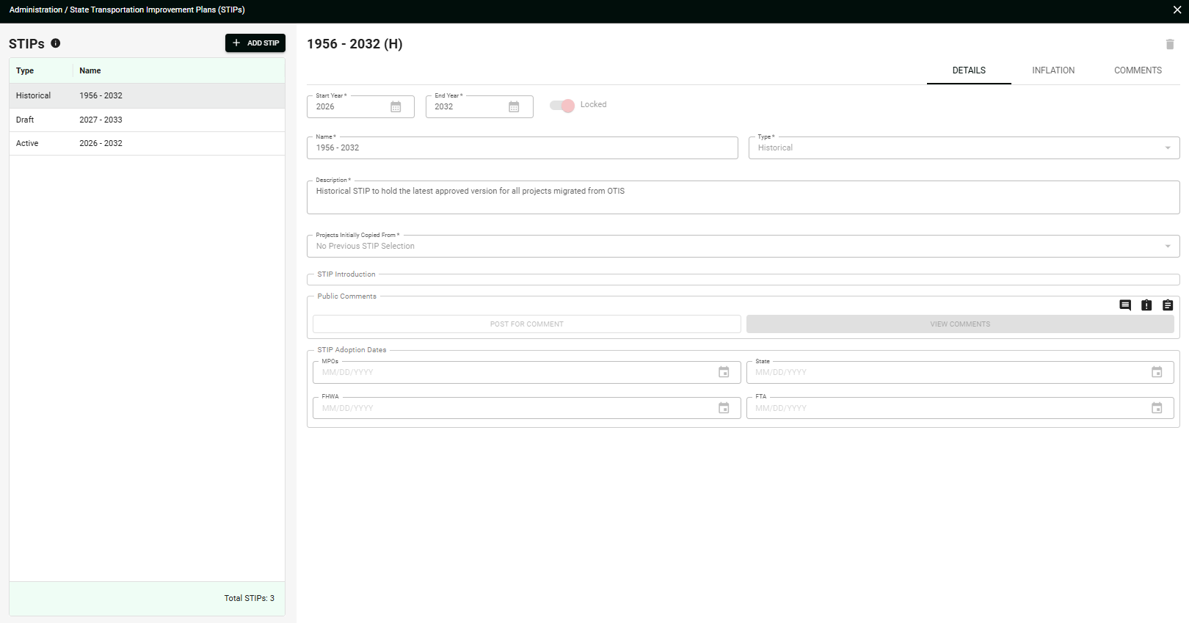Viewport: 1189px width, 623px height.
Task: Open the Start Year calendar picker
Action: 396,107
